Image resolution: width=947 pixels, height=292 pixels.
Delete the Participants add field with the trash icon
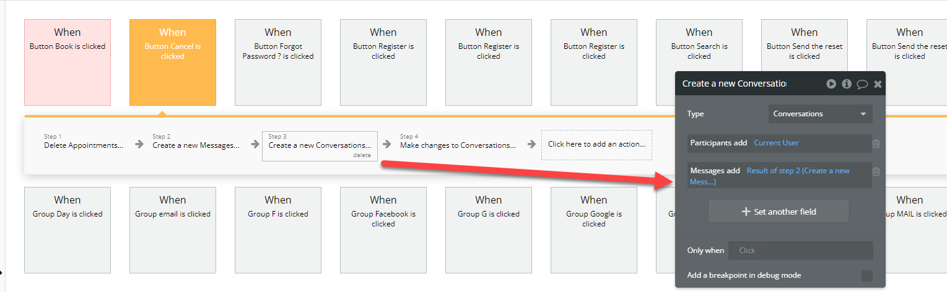click(876, 144)
